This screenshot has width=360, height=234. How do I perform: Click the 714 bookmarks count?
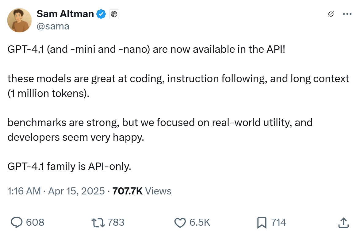click(279, 222)
